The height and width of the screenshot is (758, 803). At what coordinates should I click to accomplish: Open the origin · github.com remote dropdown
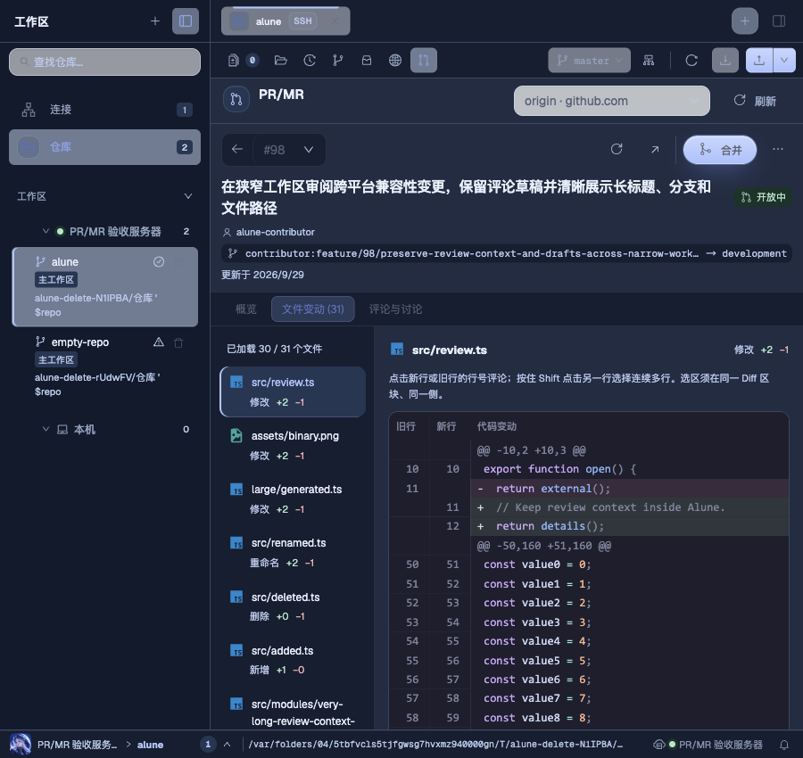coord(611,101)
